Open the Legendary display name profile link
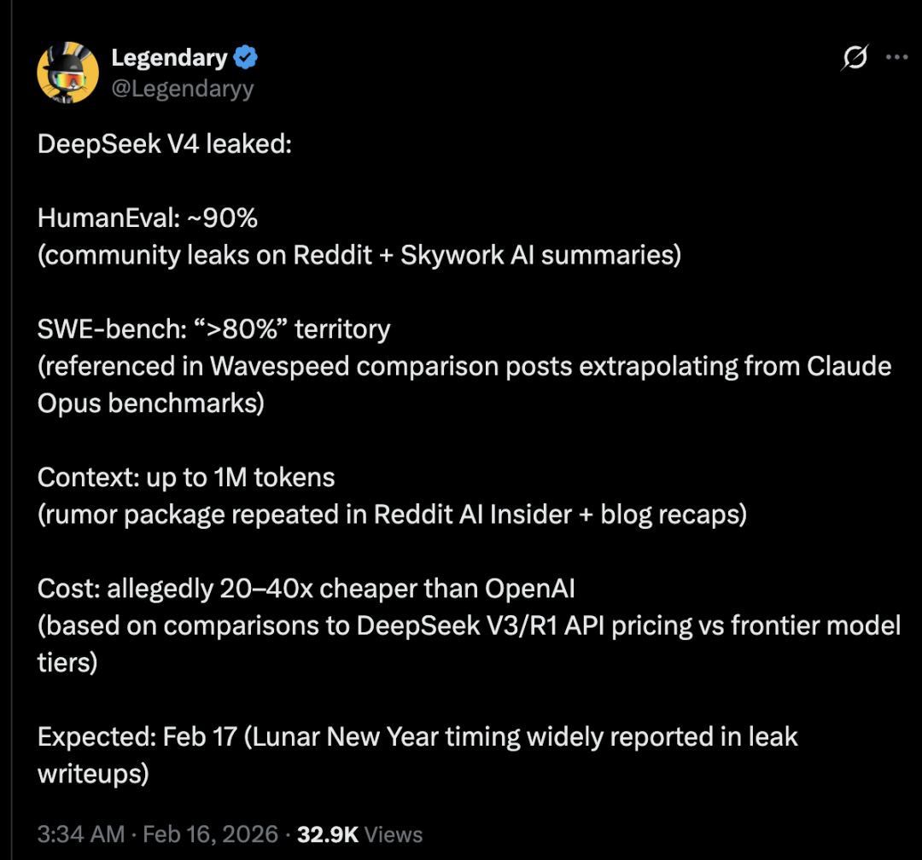 pos(169,58)
